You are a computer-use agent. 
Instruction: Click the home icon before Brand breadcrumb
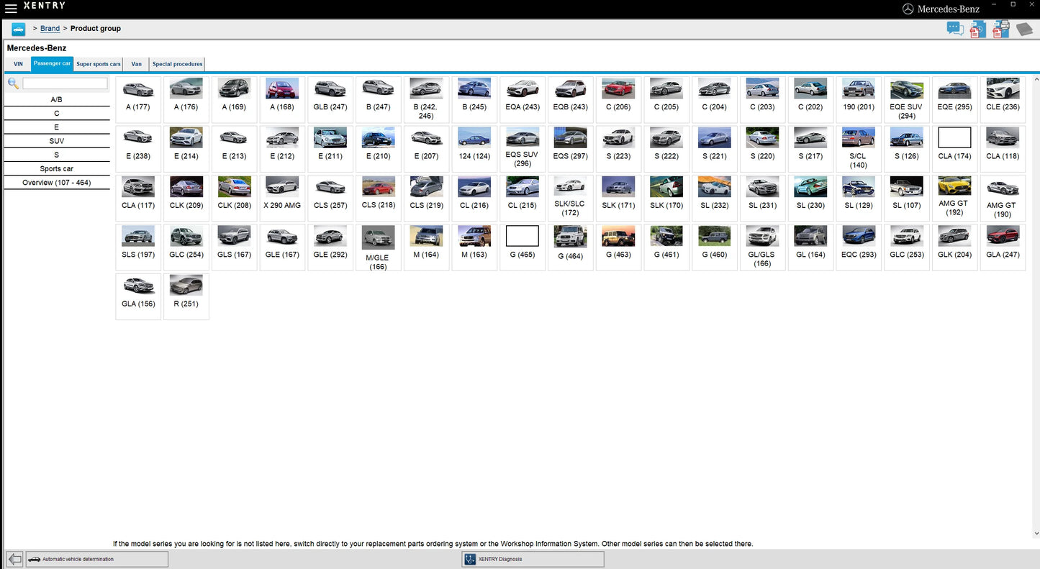(17, 29)
